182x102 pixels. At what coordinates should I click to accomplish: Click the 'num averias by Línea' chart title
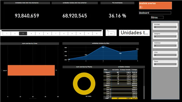click(30, 43)
